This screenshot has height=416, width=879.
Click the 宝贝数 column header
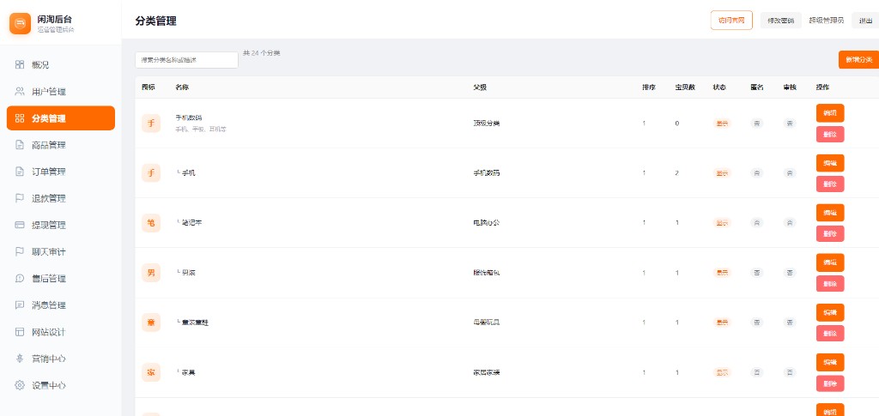[x=685, y=87]
